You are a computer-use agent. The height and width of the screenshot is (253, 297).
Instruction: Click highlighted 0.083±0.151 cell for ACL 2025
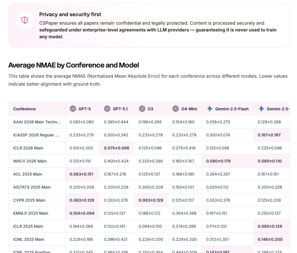tap(82, 174)
